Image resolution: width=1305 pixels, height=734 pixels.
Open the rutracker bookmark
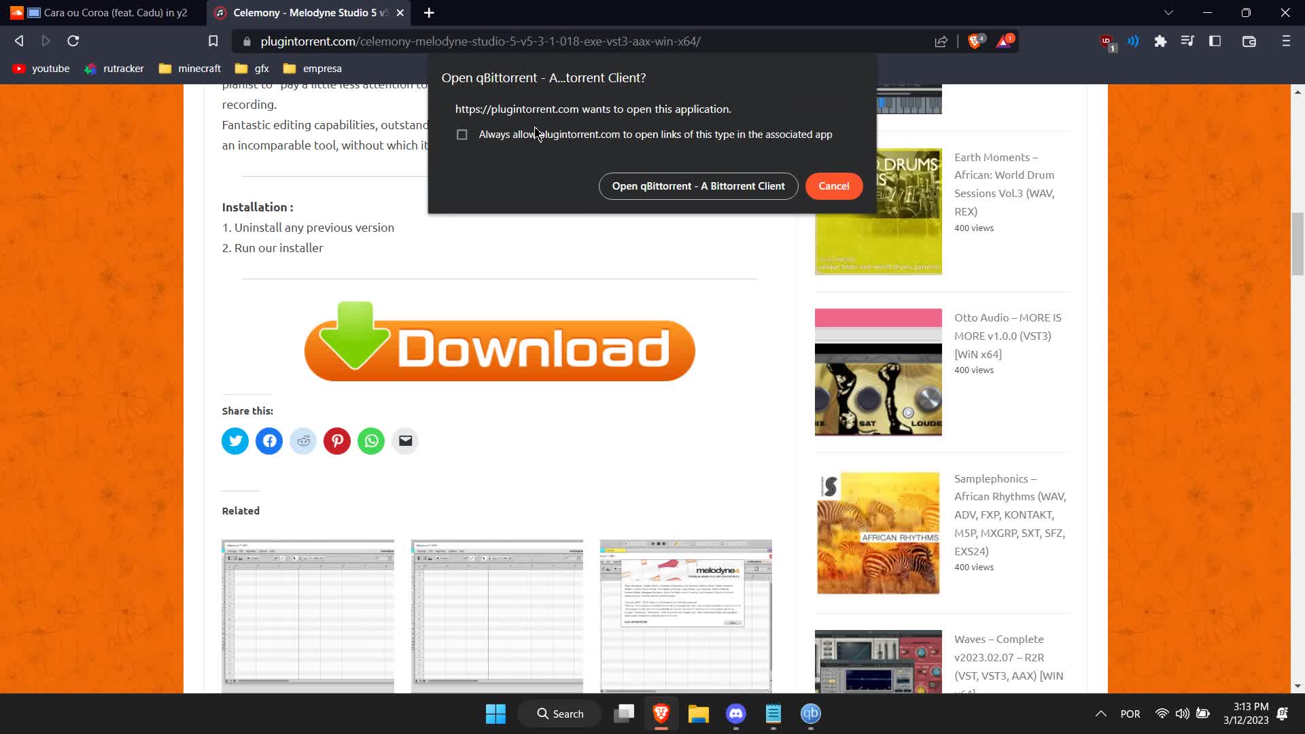coord(114,69)
